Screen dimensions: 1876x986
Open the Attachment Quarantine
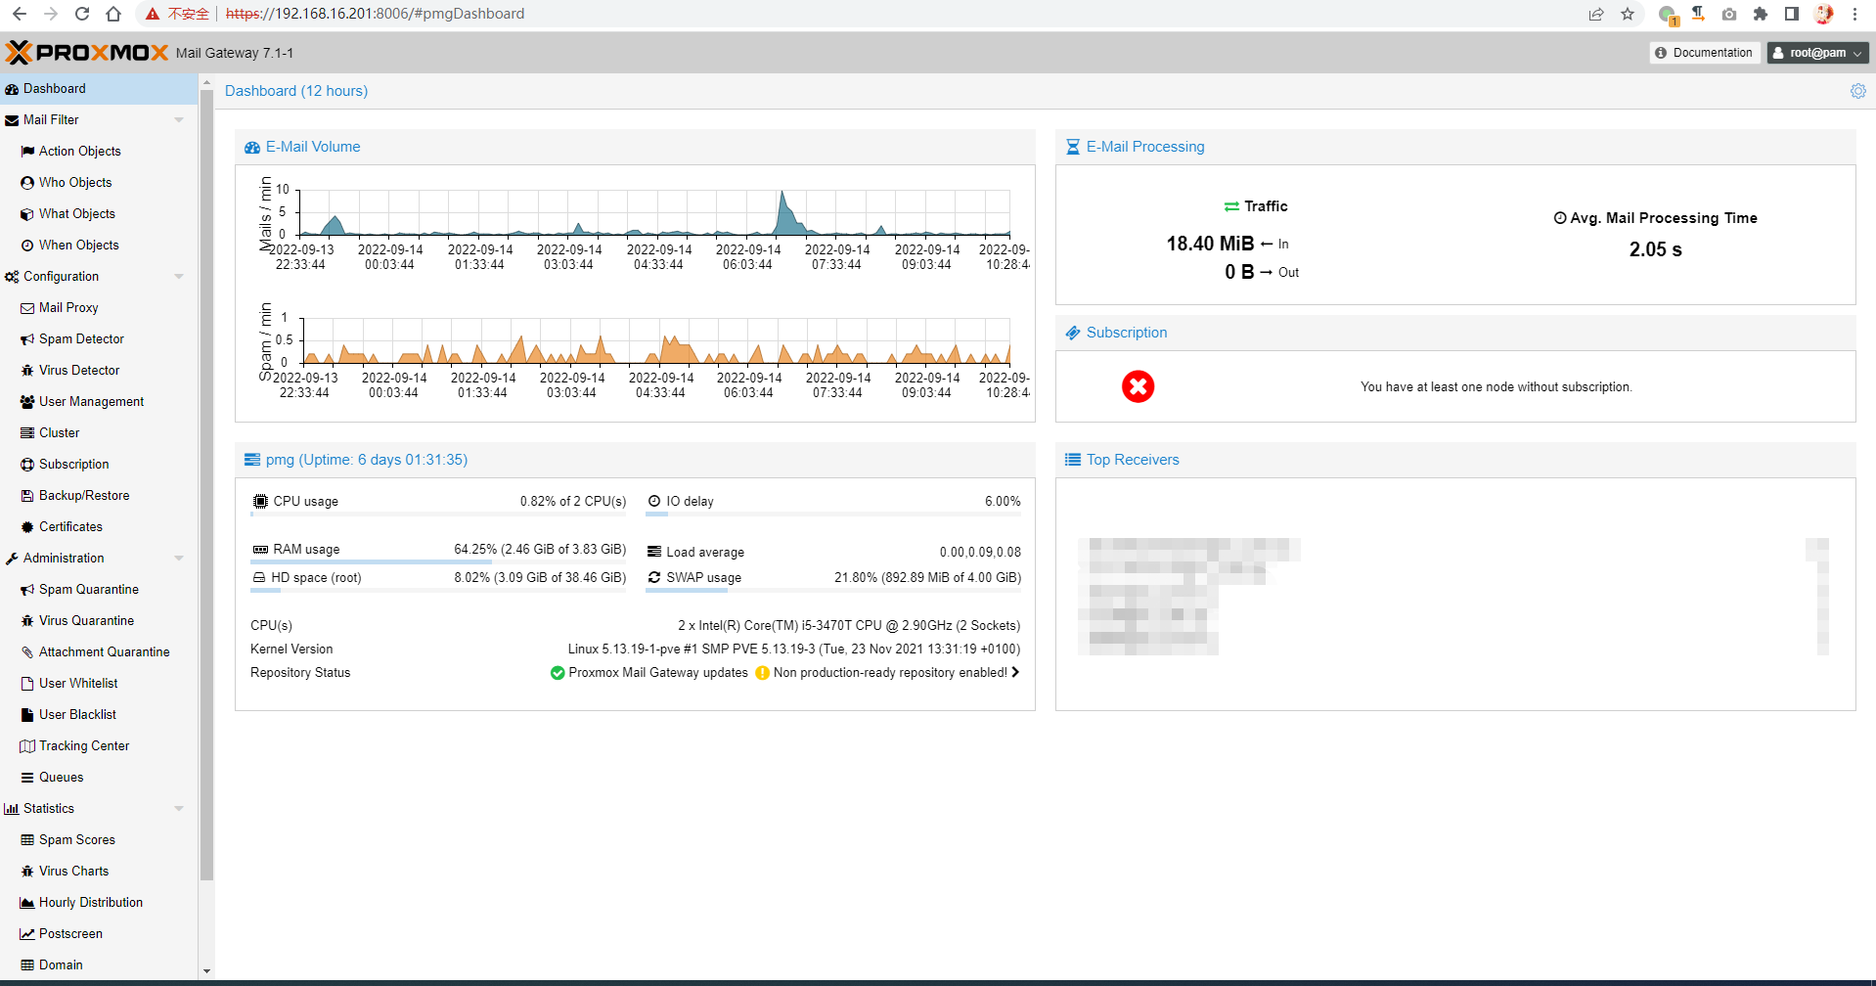[x=104, y=651]
